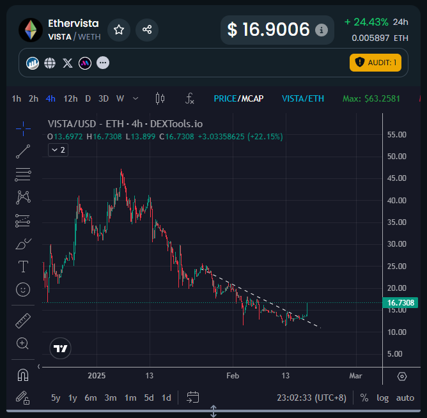Screen dimensions: 427x418
Task: Add Ethervista to favorites with star icon
Action: click(119, 29)
